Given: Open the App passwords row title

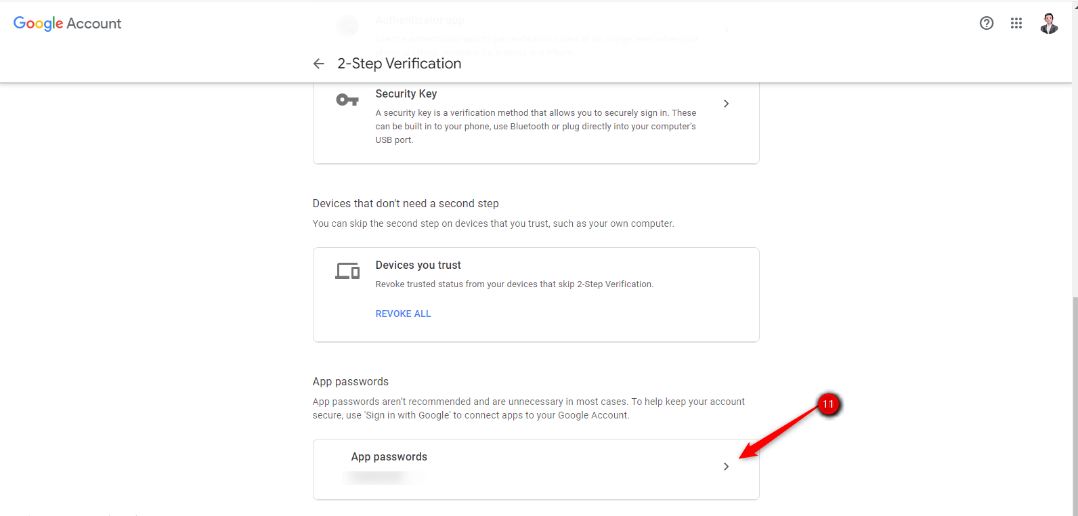Looking at the screenshot, I should (x=389, y=457).
